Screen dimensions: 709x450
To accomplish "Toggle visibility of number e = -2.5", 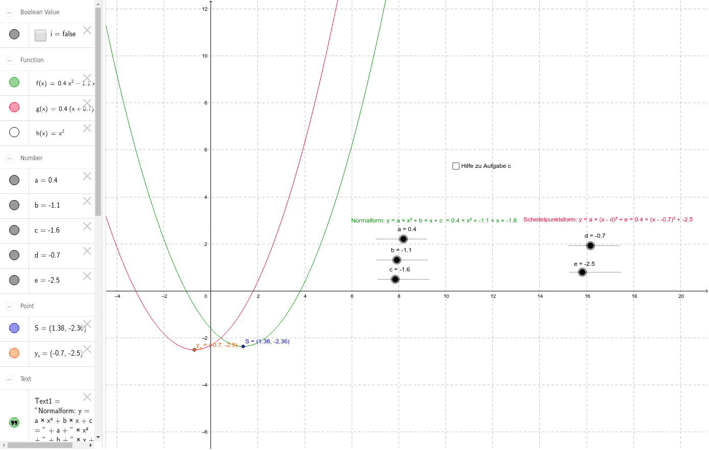I will tap(14, 280).
